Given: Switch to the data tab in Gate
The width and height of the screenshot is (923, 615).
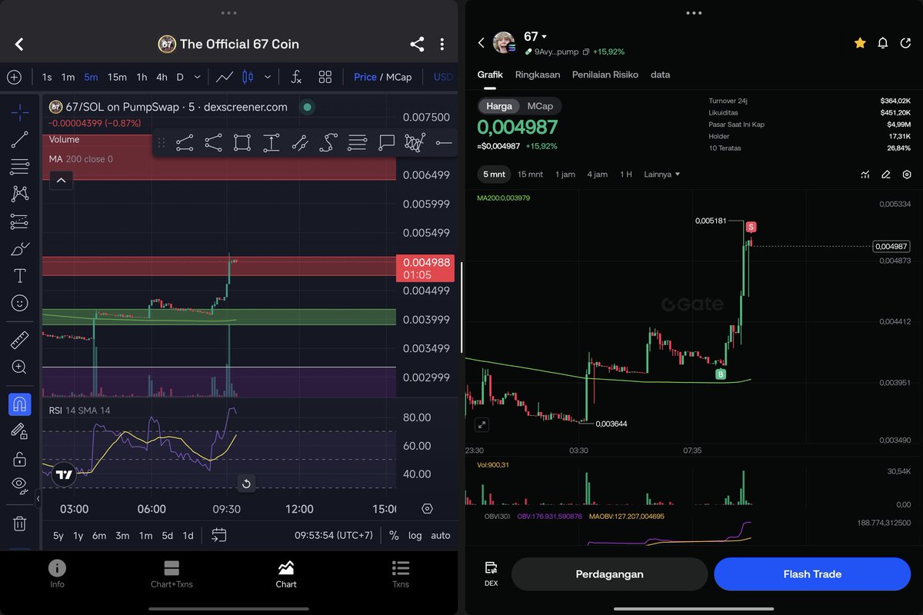Looking at the screenshot, I should [x=660, y=75].
